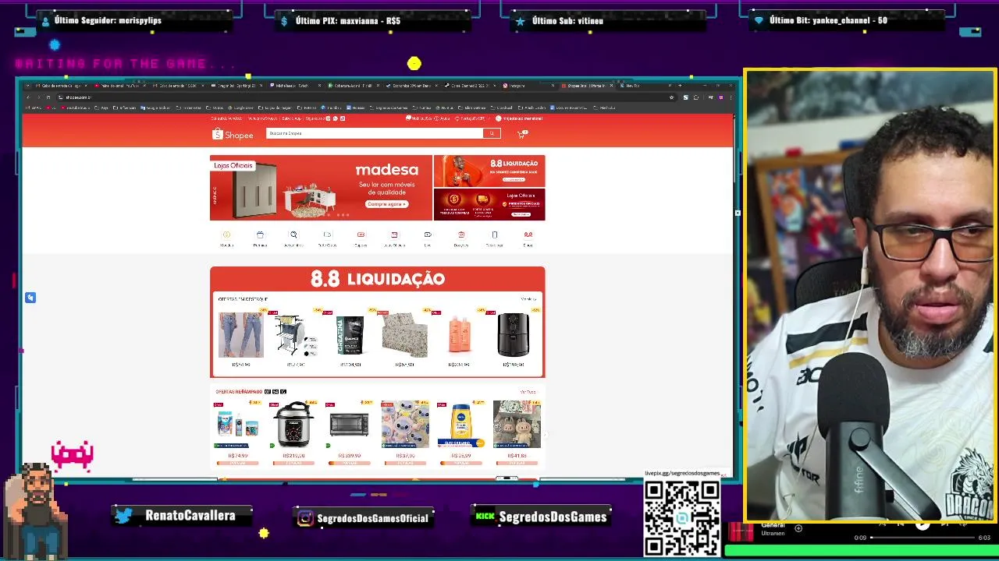Screen dimensions: 999x561
Task: Click the Instagram SegredosDosGamesOficial badge
Action: click(x=364, y=518)
